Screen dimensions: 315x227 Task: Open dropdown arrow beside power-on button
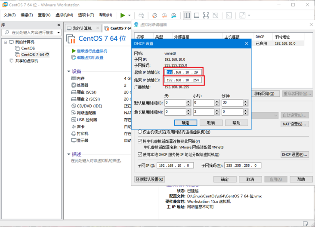click(x=129, y=15)
